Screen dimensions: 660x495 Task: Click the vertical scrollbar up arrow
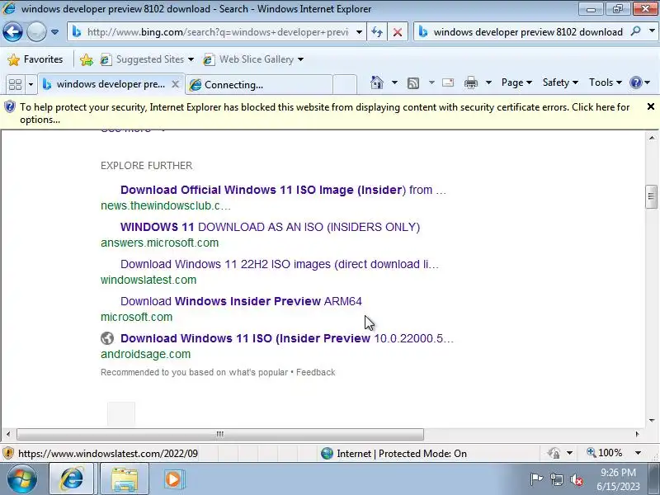click(652, 137)
